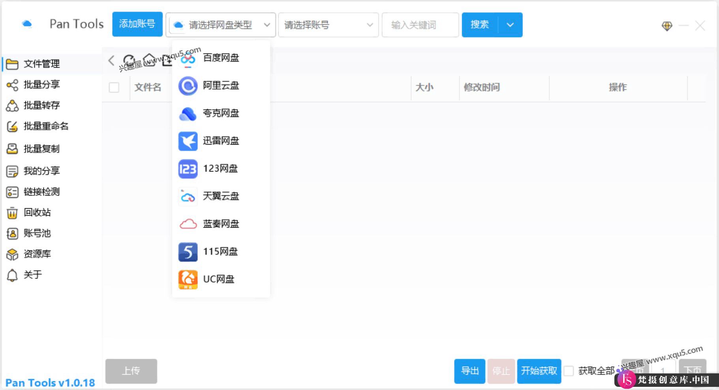
Task: Click the 链接检测 sidebar icon
Action: pyautogui.click(x=12, y=192)
